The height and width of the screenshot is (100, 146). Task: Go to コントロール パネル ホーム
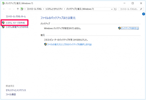click(16, 16)
